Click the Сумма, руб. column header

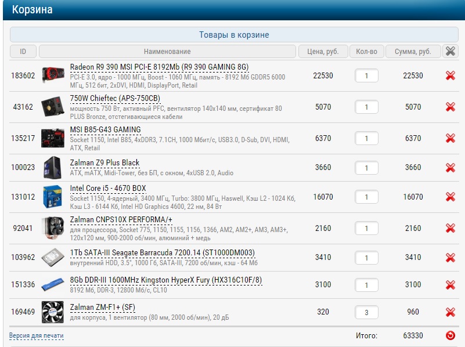click(x=413, y=52)
